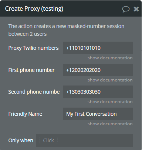The width and height of the screenshot is (142, 150).
Task: Focus the empty area of the Only when expression box
Action: [x=95, y=140]
